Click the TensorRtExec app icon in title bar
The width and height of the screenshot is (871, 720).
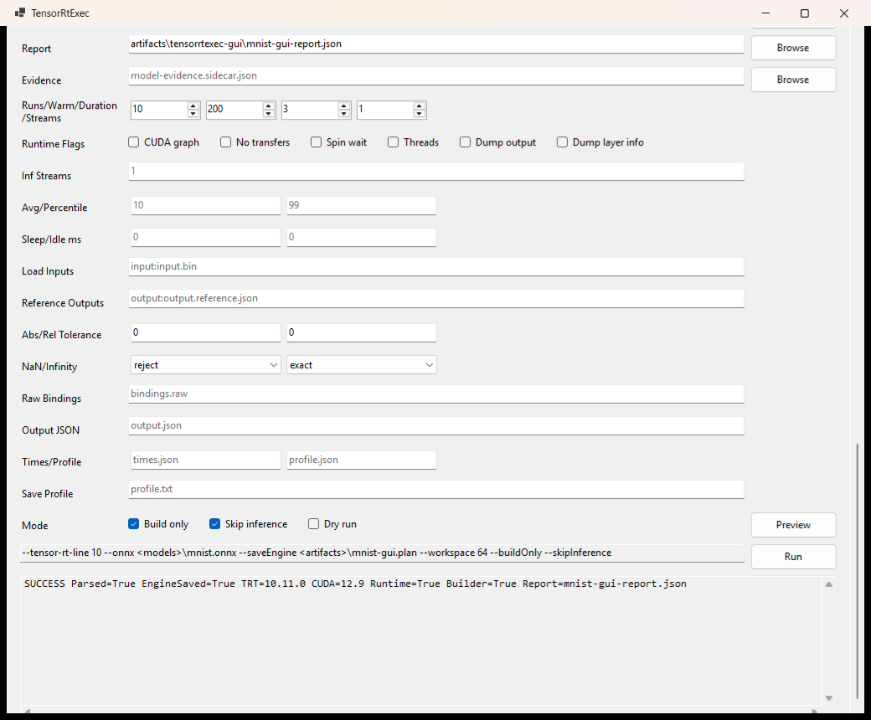tap(20, 13)
